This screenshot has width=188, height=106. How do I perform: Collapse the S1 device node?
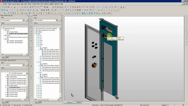[x=37, y=46]
